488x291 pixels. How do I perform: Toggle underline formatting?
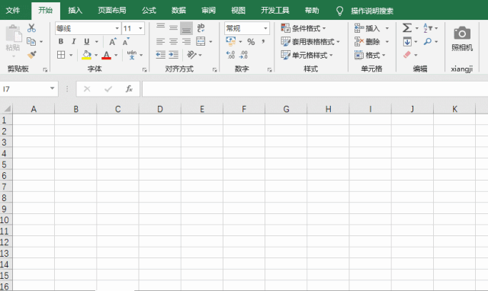pos(86,41)
